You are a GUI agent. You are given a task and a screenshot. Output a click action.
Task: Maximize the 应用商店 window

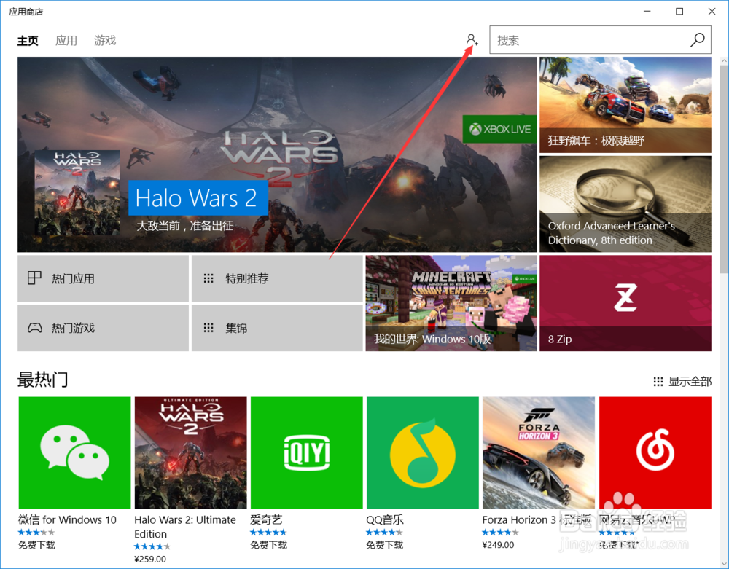pos(679,11)
